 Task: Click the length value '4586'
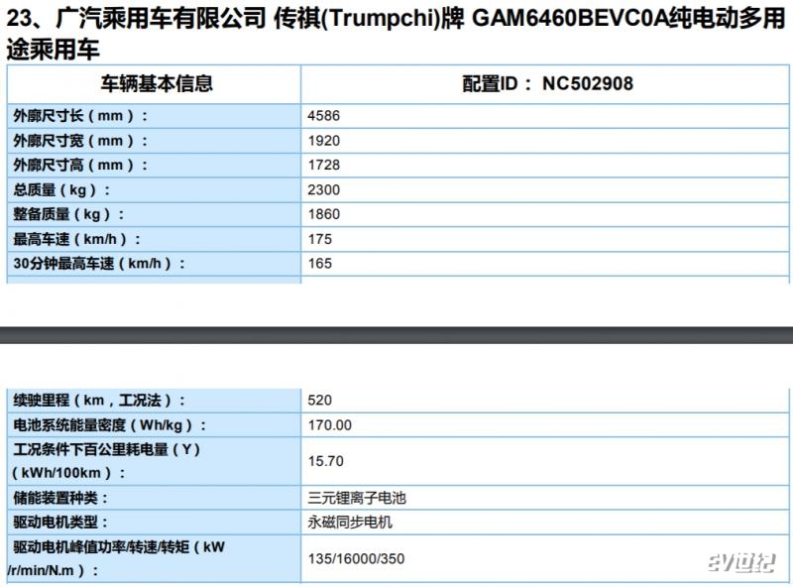coord(324,116)
